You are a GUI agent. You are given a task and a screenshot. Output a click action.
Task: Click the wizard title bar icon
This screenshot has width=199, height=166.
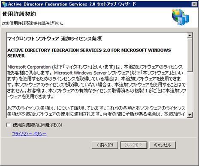(4, 4)
